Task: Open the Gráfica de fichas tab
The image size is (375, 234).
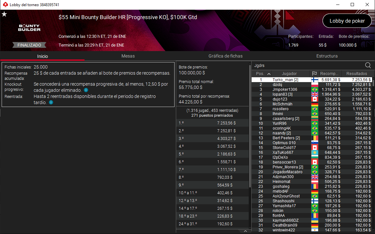Action: point(225,56)
